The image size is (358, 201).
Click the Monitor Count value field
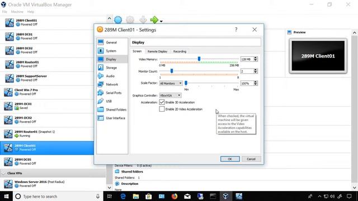click(247, 71)
